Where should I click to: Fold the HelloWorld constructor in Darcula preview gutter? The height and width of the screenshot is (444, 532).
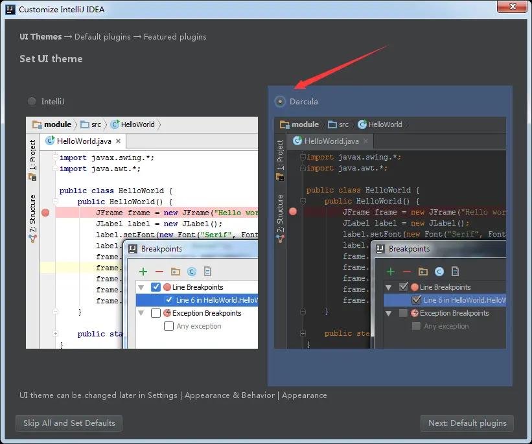[303, 201]
